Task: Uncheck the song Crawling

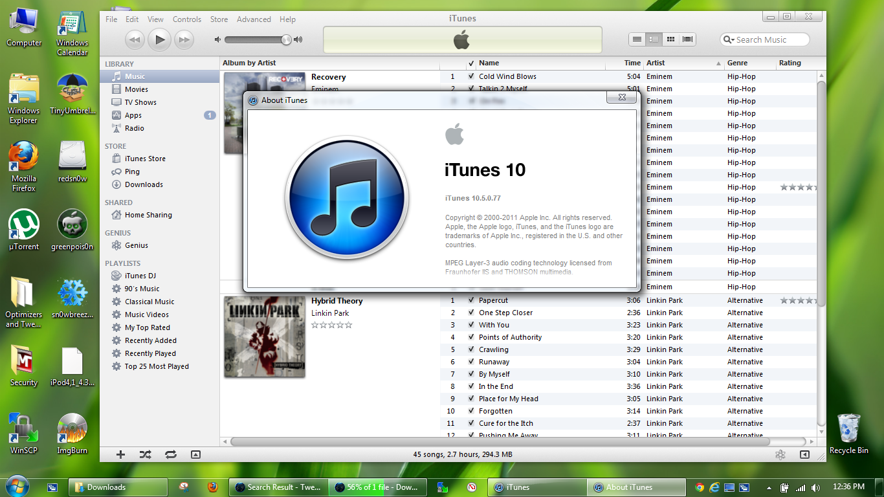Action: 470,349
